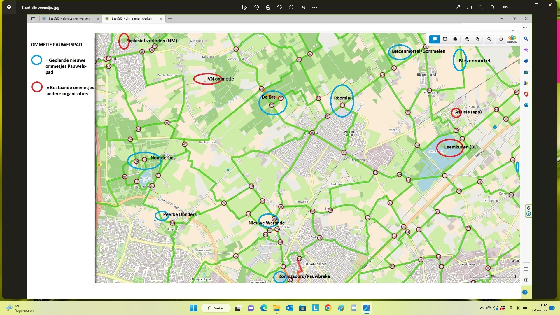Select the second, active EasyGIS browser tab
The height and width of the screenshot is (315, 560).
click(x=133, y=18)
